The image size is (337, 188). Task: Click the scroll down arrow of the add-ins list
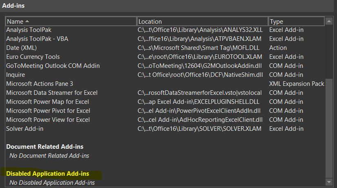329,182
